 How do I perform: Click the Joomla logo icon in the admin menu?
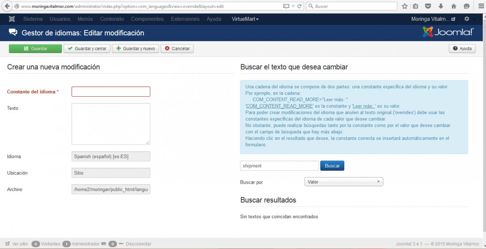coord(12,19)
